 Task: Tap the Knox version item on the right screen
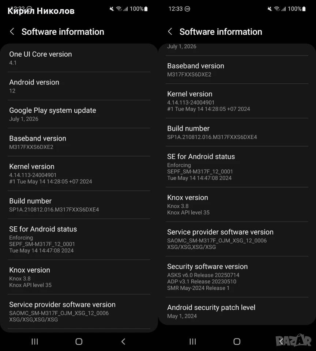pos(237,205)
